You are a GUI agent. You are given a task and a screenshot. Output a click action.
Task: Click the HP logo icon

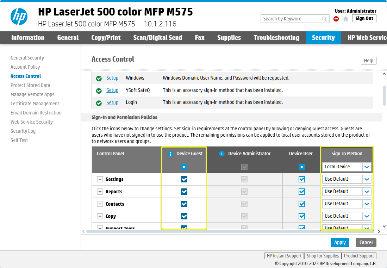click(19, 17)
